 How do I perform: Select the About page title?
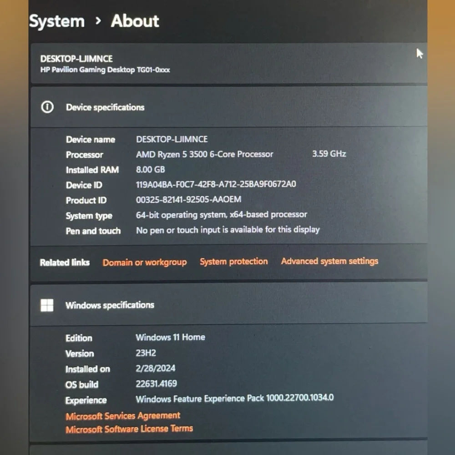point(135,21)
